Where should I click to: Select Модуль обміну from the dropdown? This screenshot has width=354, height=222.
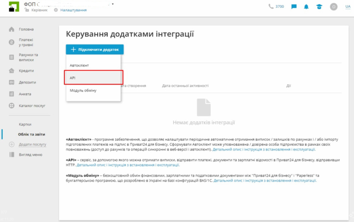point(83,90)
